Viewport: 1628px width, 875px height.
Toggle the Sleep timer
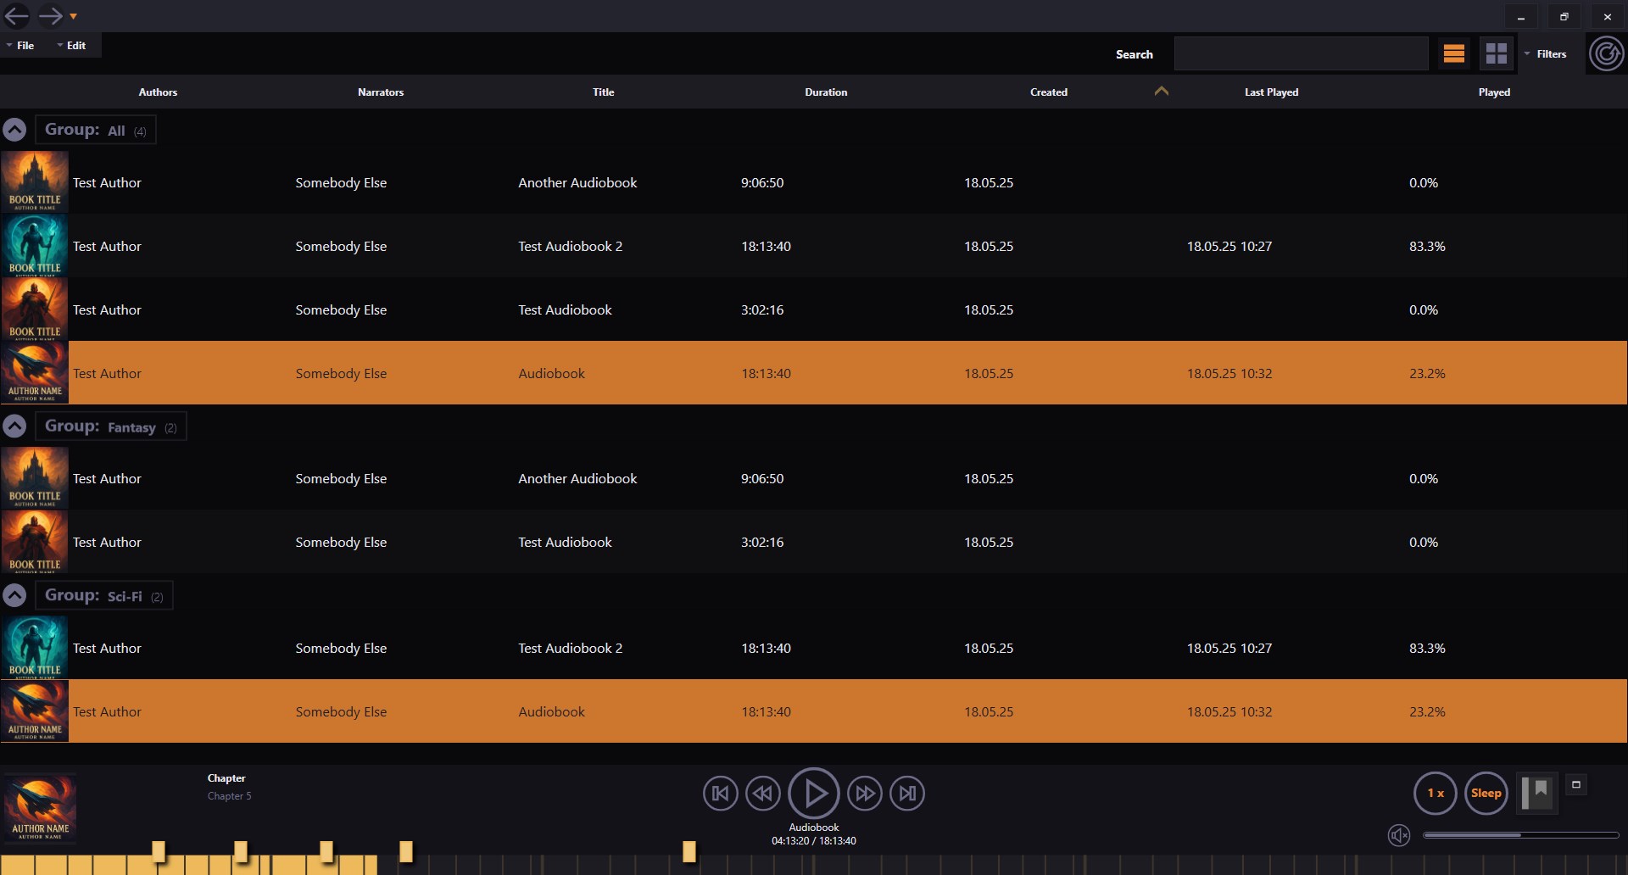click(x=1486, y=793)
